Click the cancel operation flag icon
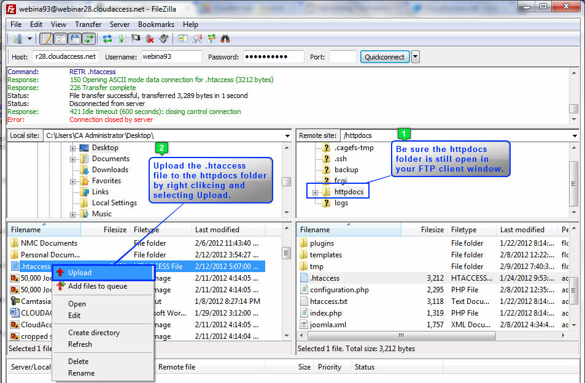 [136, 39]
